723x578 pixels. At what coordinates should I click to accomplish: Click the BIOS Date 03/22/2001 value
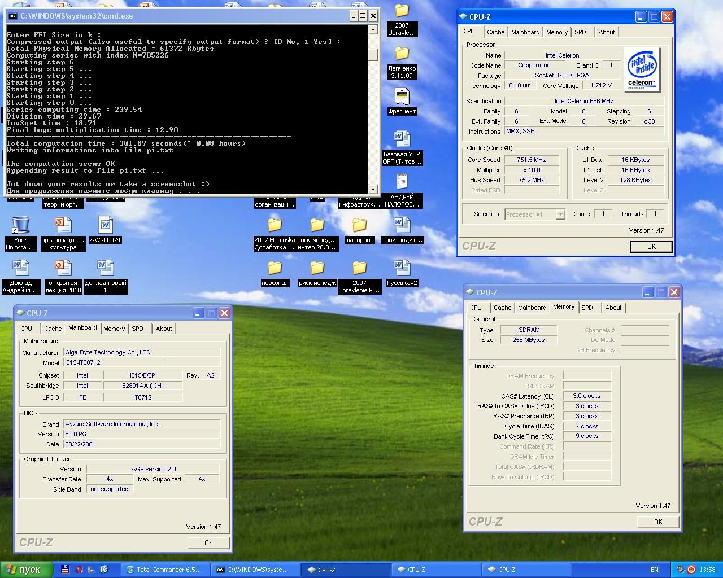(141, 444)
